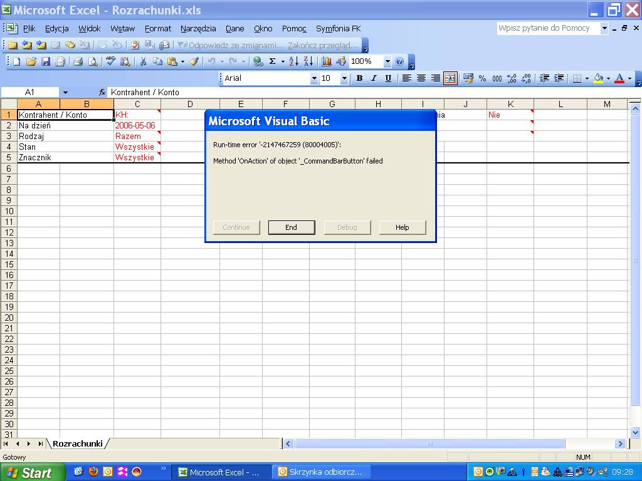642x481 pixels.
Task: Open the Edycja menu
Action: pyautogui.click(x=56, y=29)
